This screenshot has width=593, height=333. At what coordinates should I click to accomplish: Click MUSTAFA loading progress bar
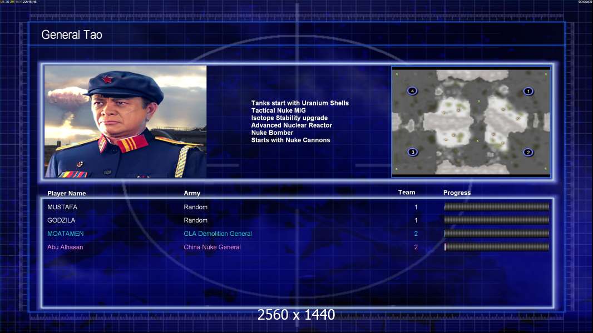click(496, 206)
